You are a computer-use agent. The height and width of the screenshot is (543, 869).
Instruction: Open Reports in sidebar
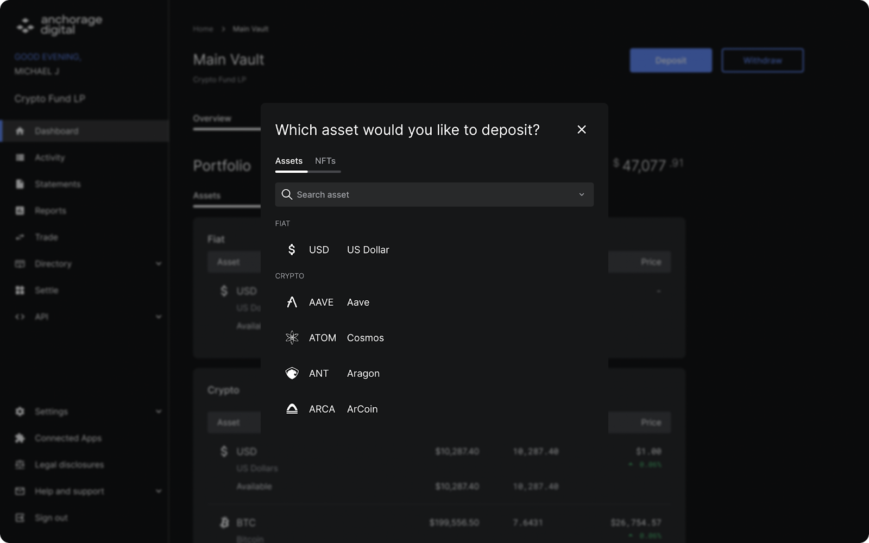tap(51, 211)
